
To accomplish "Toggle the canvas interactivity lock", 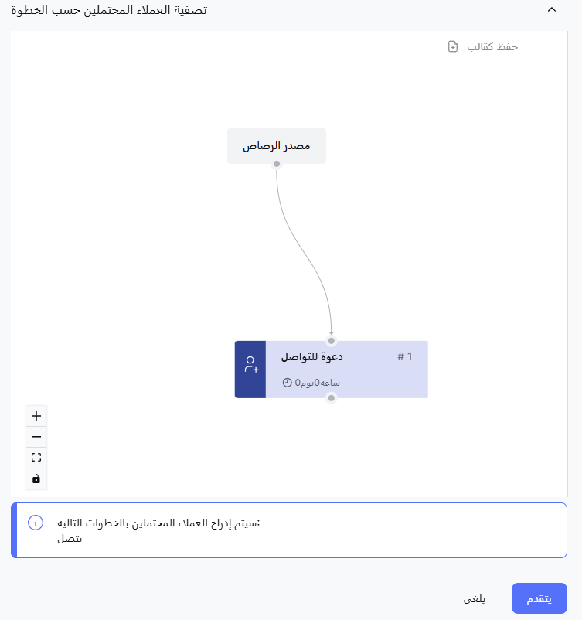I will click(x=36, y=479).
